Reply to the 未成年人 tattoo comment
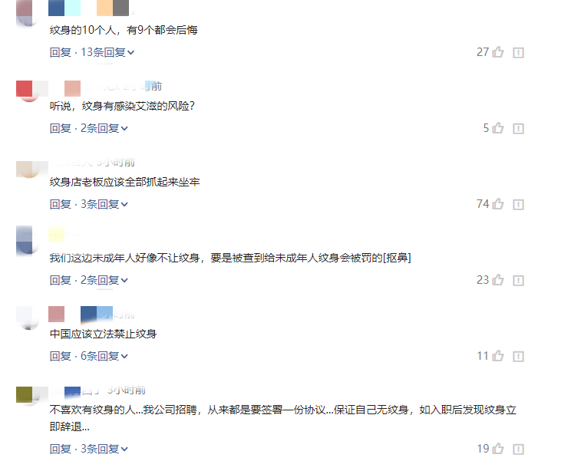 tap(61, 280)
